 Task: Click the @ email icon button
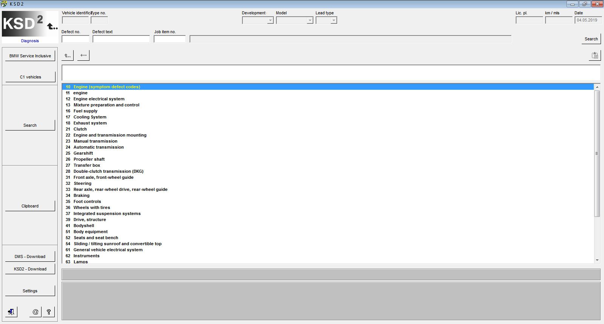pos(35,312)
